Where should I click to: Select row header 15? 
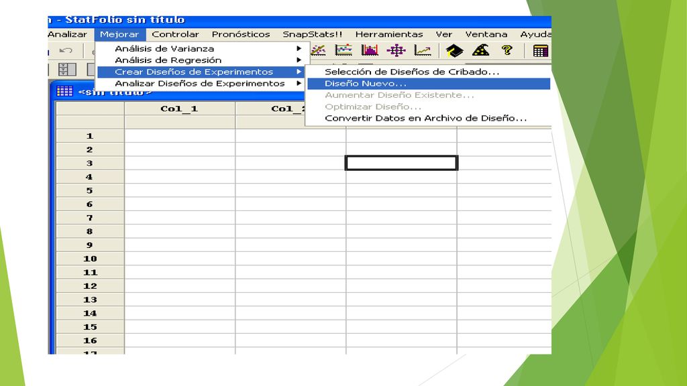(x=90, y=327)
